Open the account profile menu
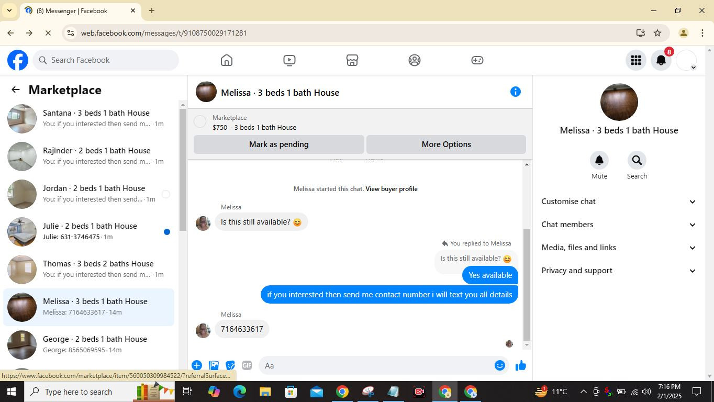 coord(686,60)
